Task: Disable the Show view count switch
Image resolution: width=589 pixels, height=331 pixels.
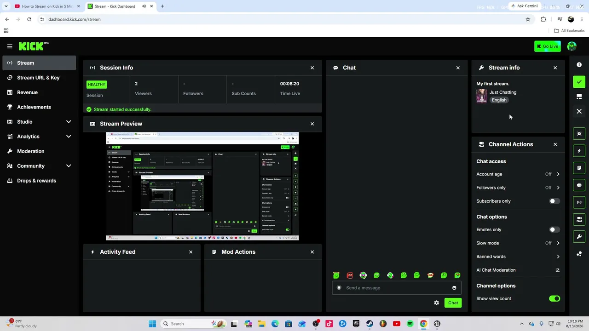Action: 554,299
